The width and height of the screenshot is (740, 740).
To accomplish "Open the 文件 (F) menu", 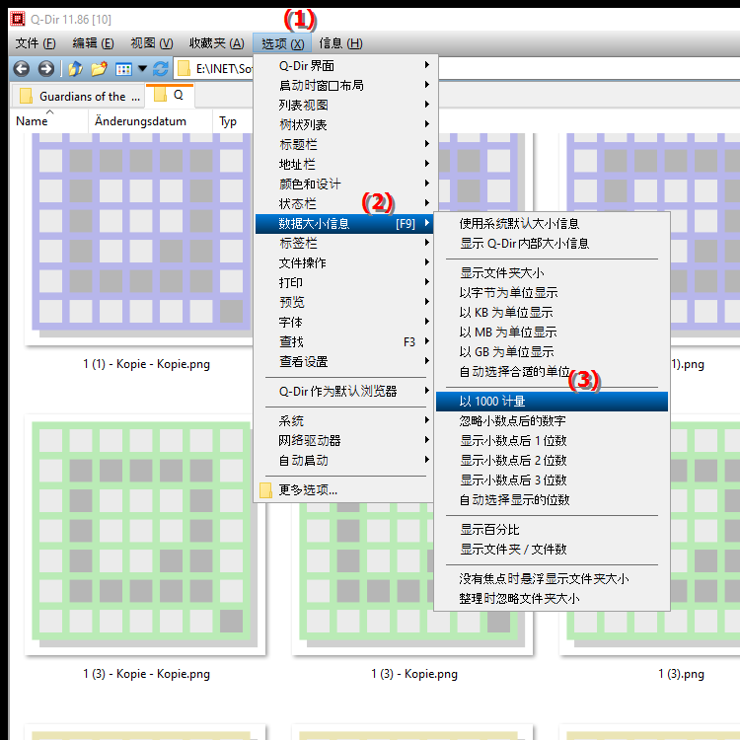I will tap(36, 43).
